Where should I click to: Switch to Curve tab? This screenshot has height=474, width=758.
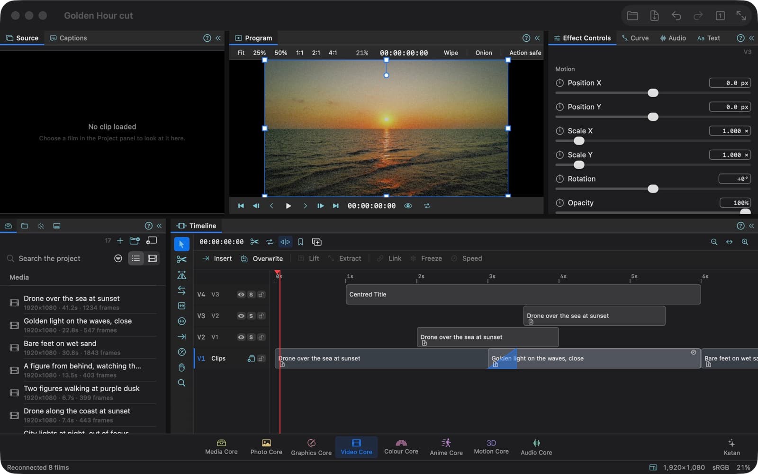click(x=635, y=38)
